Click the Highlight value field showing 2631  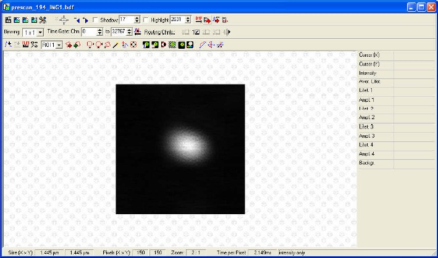(178, 20)
